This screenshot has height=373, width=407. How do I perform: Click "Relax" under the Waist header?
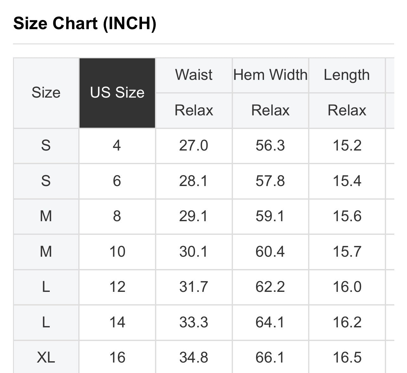coord(194,111)
